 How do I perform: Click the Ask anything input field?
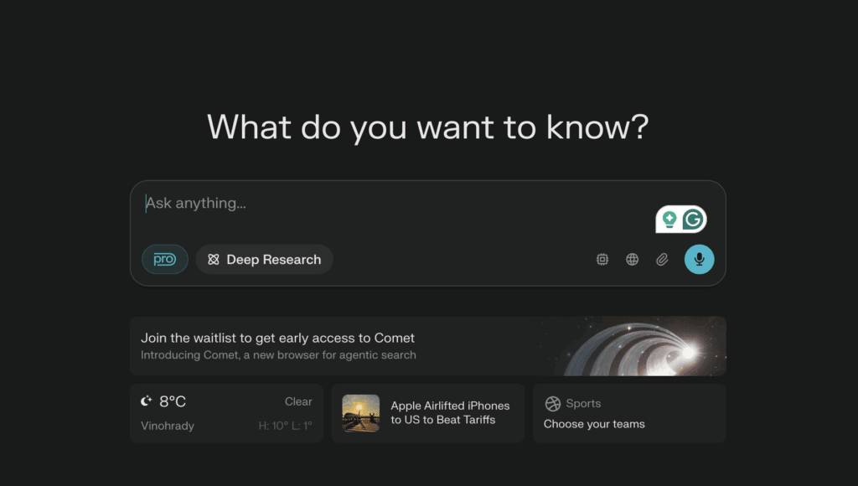click(335, 203)
